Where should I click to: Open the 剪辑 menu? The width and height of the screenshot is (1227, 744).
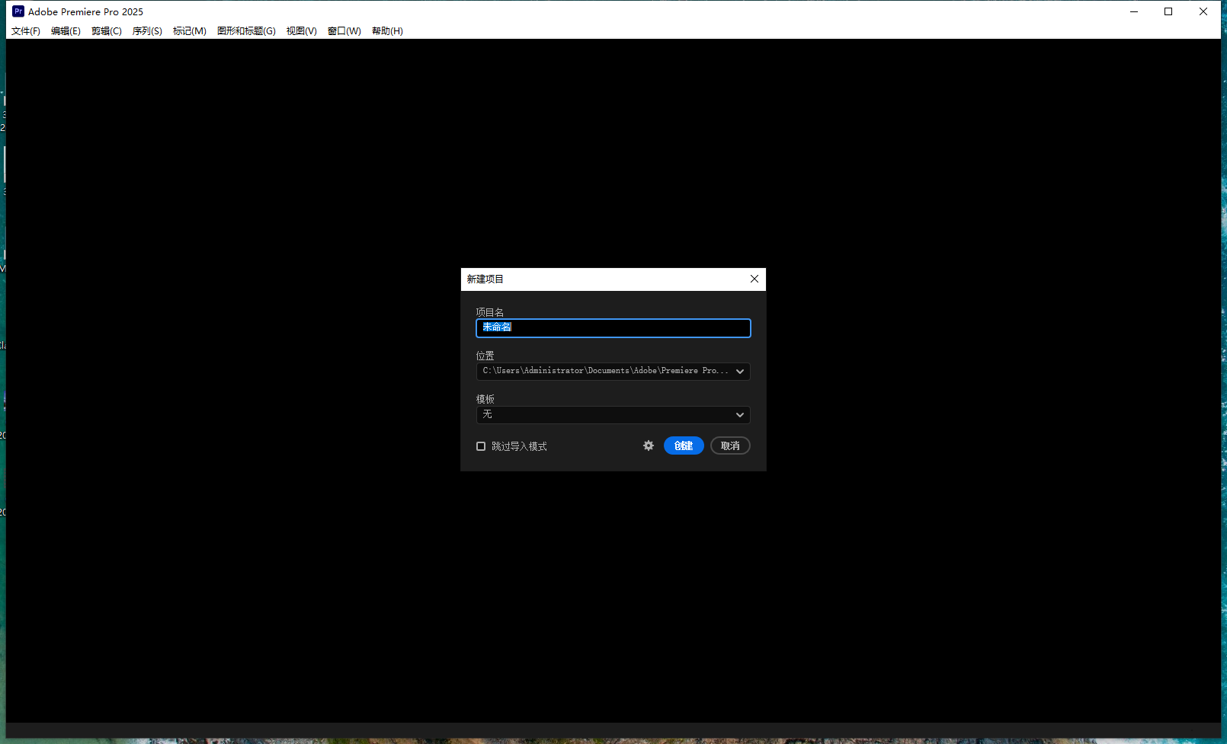[106, 31]
